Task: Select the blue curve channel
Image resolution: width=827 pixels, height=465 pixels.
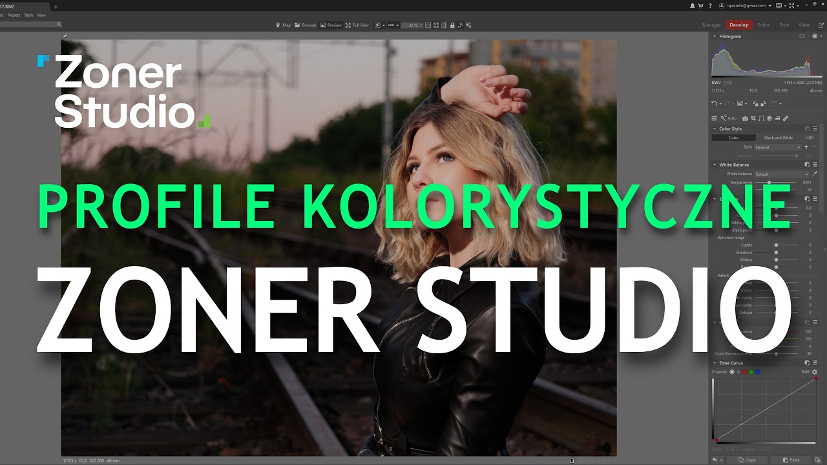Action: [x=757, y=372]
